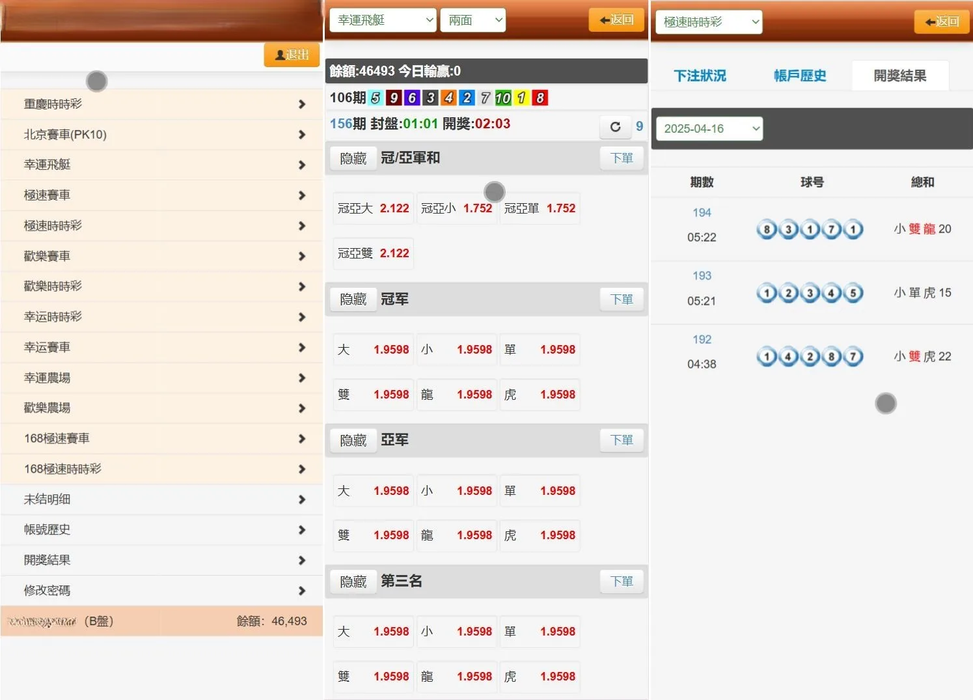Click the back arrow on right panel 返回 button
Screen dimensions: 973x700
pos(929,21)
